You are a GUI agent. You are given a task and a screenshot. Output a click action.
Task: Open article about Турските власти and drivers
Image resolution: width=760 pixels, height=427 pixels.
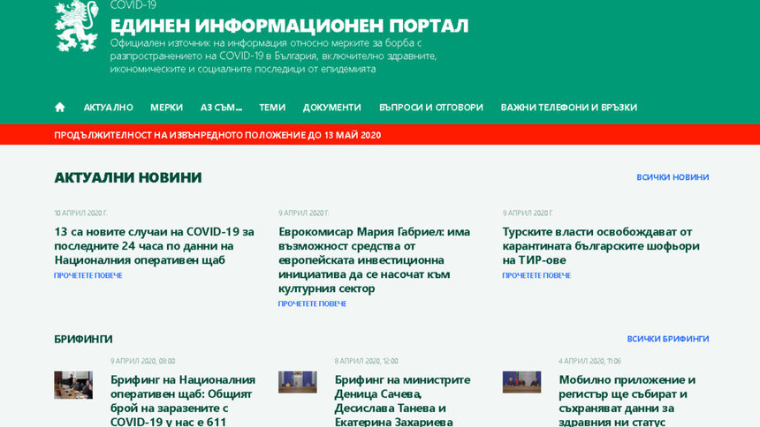601,245
